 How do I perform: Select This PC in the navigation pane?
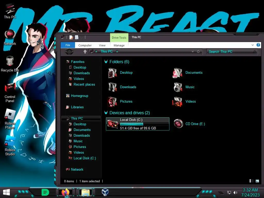(81, 118)
